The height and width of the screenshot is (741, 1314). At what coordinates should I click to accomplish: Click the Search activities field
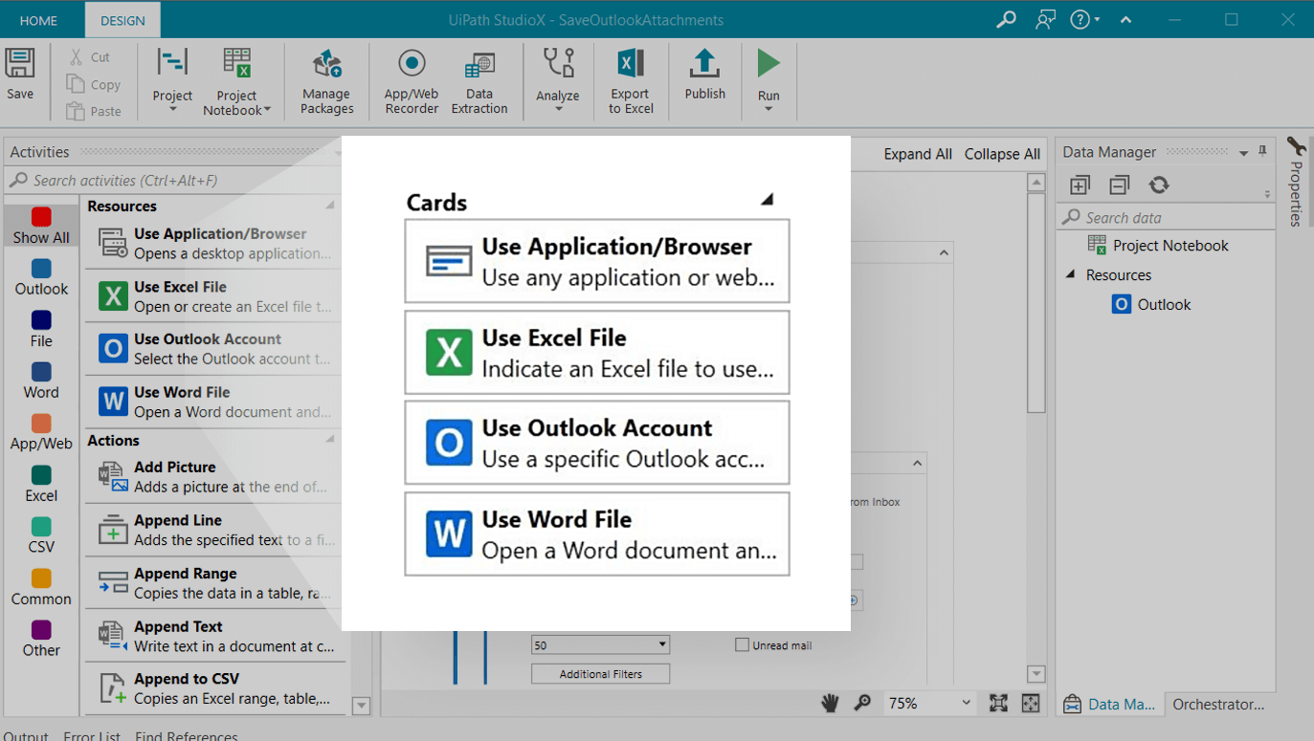[x=172, y=180]
